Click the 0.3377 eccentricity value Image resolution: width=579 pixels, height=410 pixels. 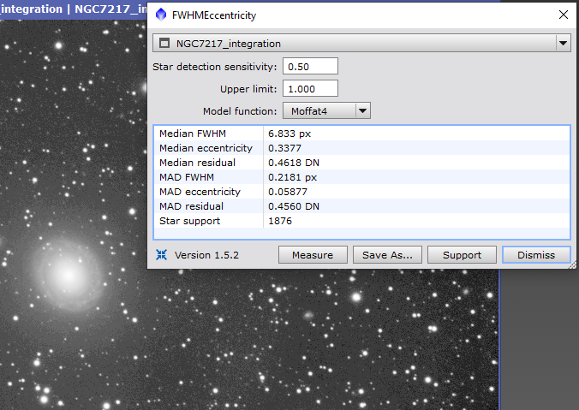coord(284,148)
